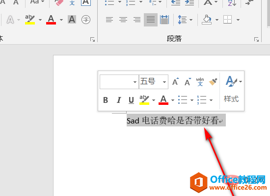The width and height of the screenshot is (270, 196).
Task: Toggle Underline in the mini toolbar
Action: 131,100
